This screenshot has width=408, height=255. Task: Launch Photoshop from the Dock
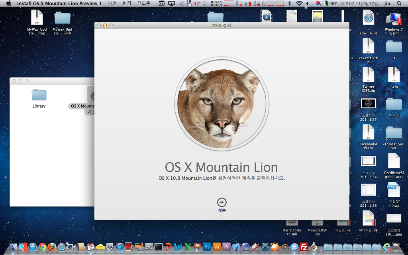(x=207, y=247)
